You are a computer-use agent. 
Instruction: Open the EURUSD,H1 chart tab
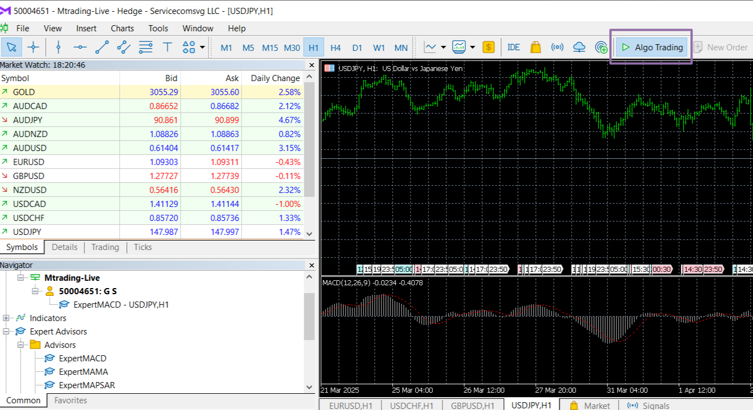coord(351,405)
